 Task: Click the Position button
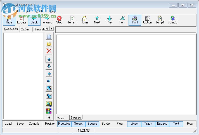point(50,124)
